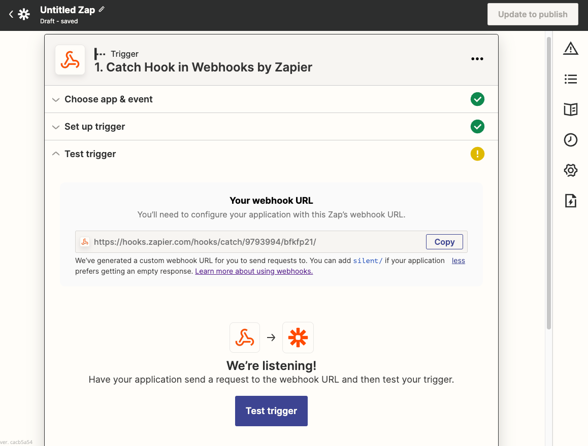Open the help book icon in sidebar
The image size is (588, 446).
coord(570,109)
